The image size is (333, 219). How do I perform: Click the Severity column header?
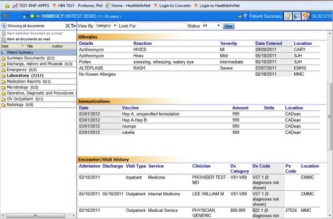tap(229, 43)
